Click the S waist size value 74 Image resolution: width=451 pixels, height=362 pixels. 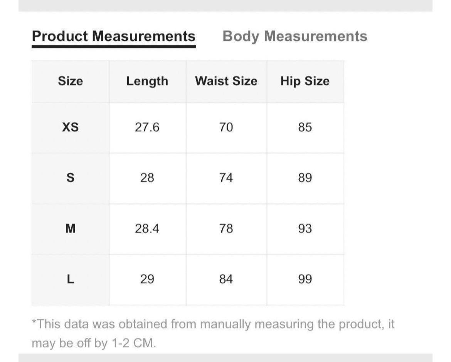click(226, 178)
